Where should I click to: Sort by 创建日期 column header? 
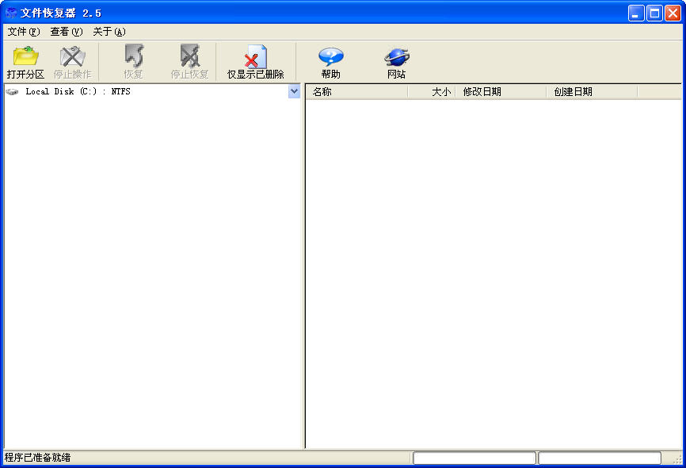pos(591,92)
